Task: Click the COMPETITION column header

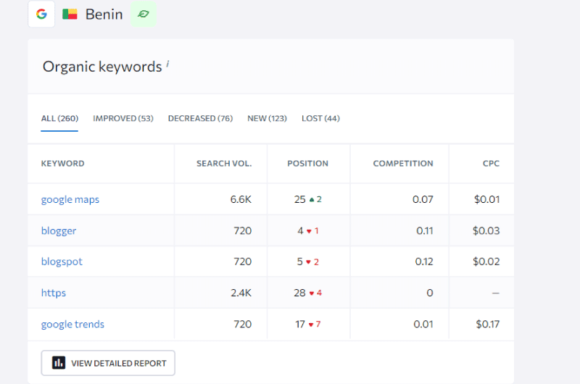Action: click(x=403, y=163)
